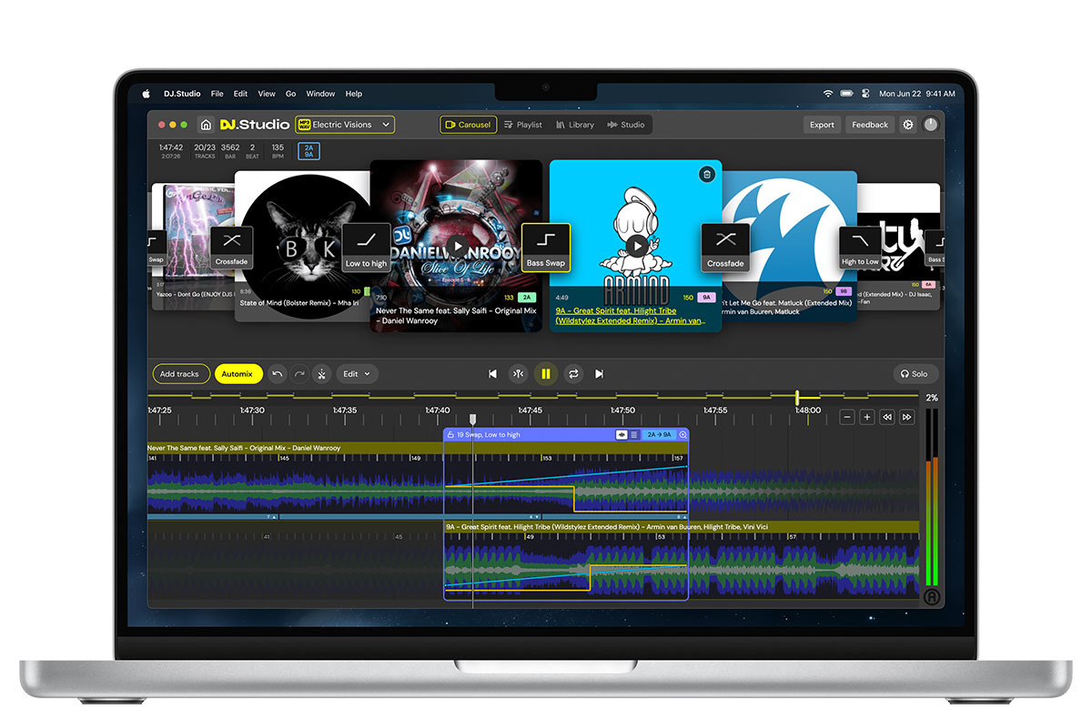1092x710 pixels.
Task: Switch the transition to waveform view
Action: coord(622,435)
